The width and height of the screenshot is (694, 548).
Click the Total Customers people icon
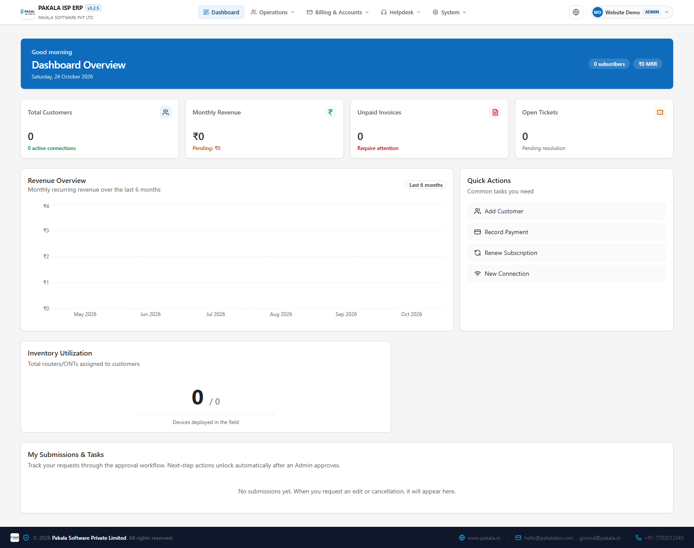tap(166, 112)
